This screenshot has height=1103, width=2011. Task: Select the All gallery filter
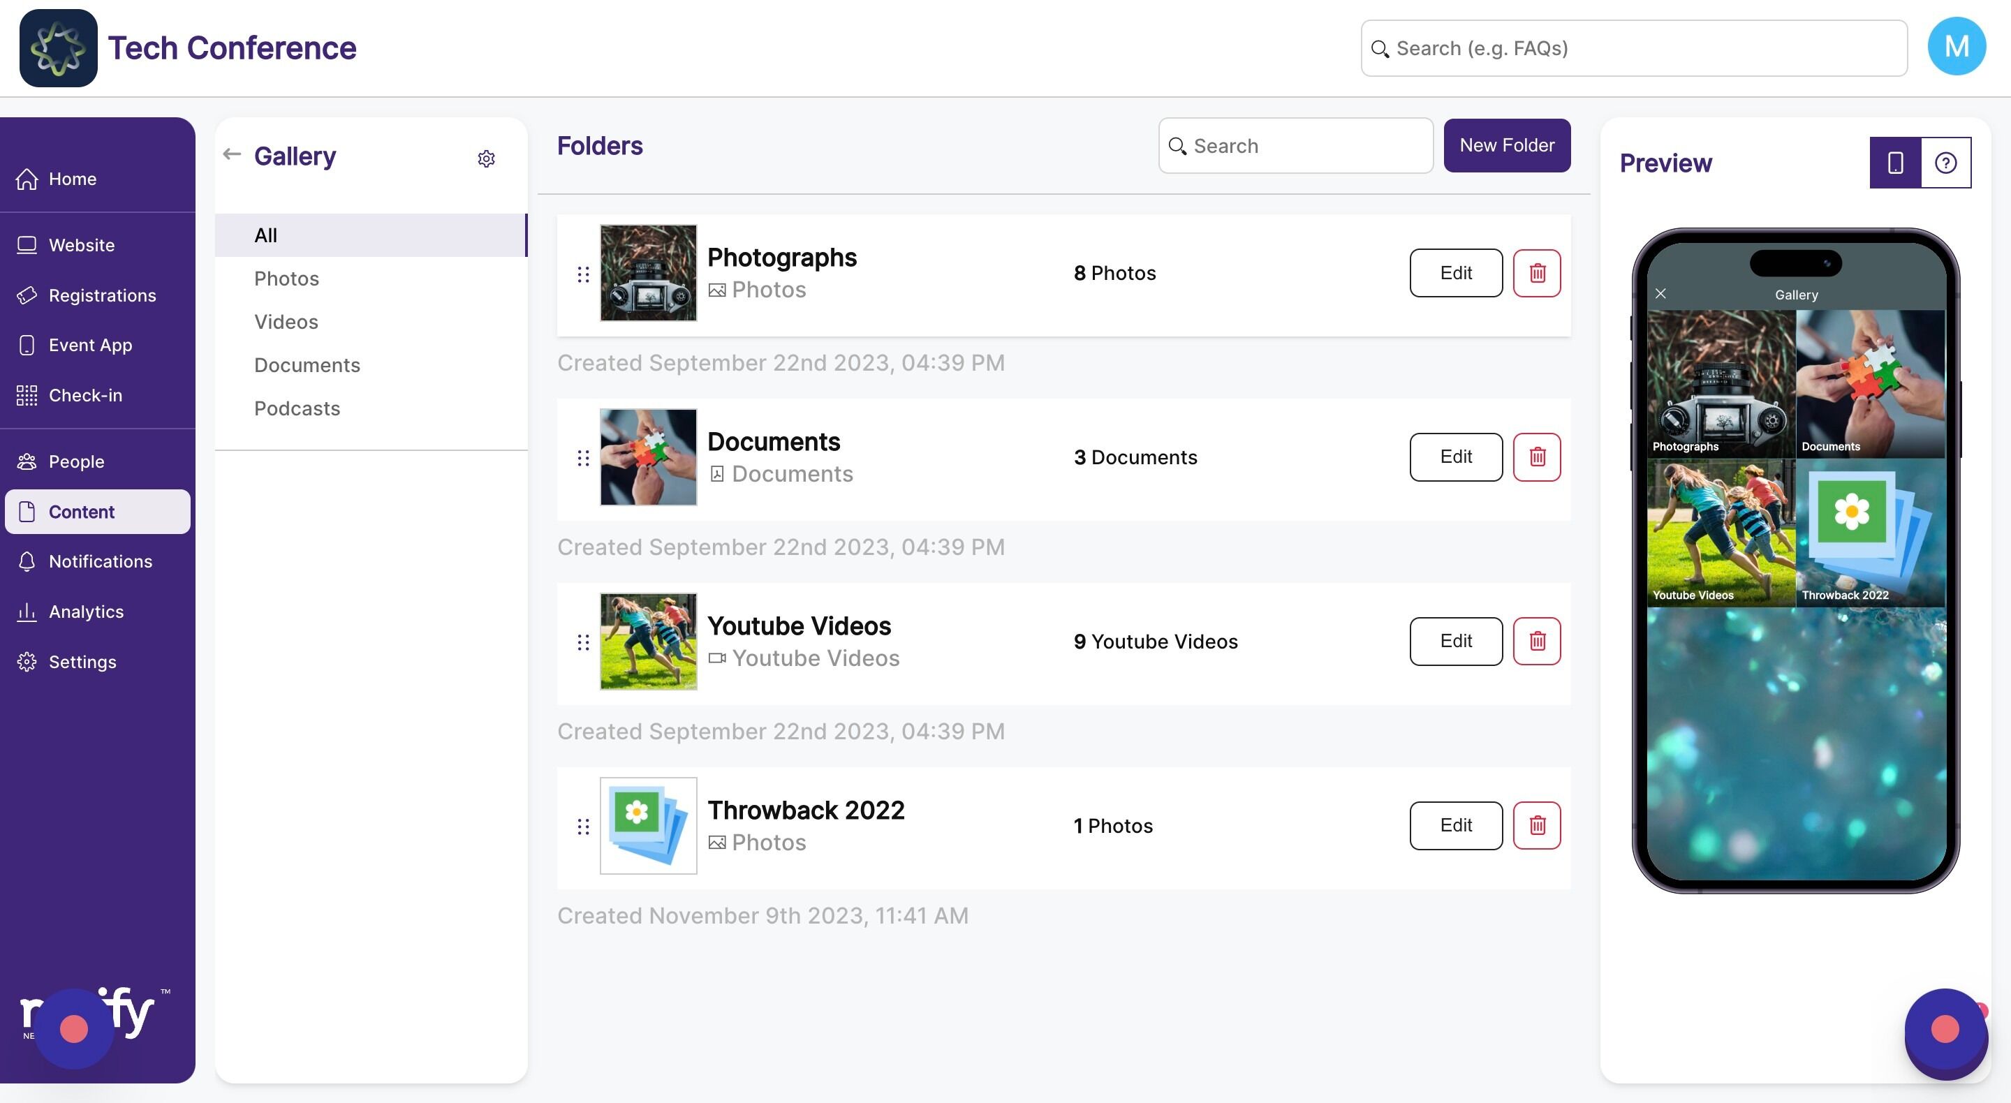tap(371, 235)
